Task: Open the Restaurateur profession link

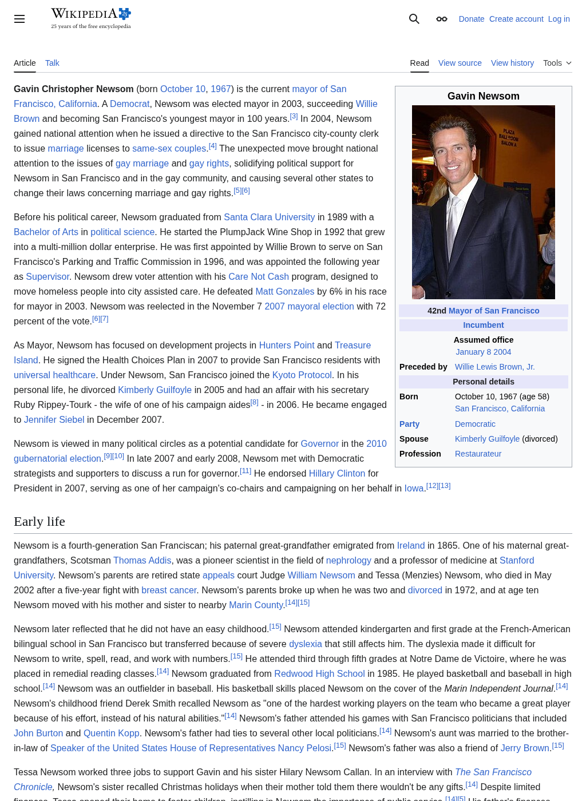Action: click(x=478, y=454)
